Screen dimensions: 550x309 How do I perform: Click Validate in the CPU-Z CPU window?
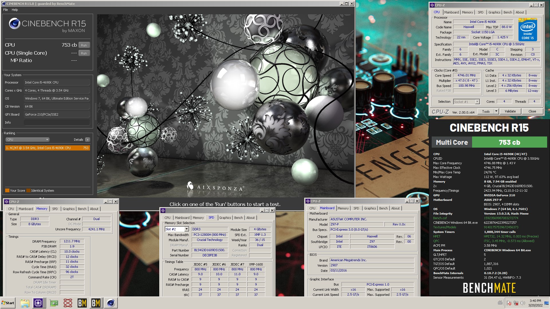click(x=510, y=112)
